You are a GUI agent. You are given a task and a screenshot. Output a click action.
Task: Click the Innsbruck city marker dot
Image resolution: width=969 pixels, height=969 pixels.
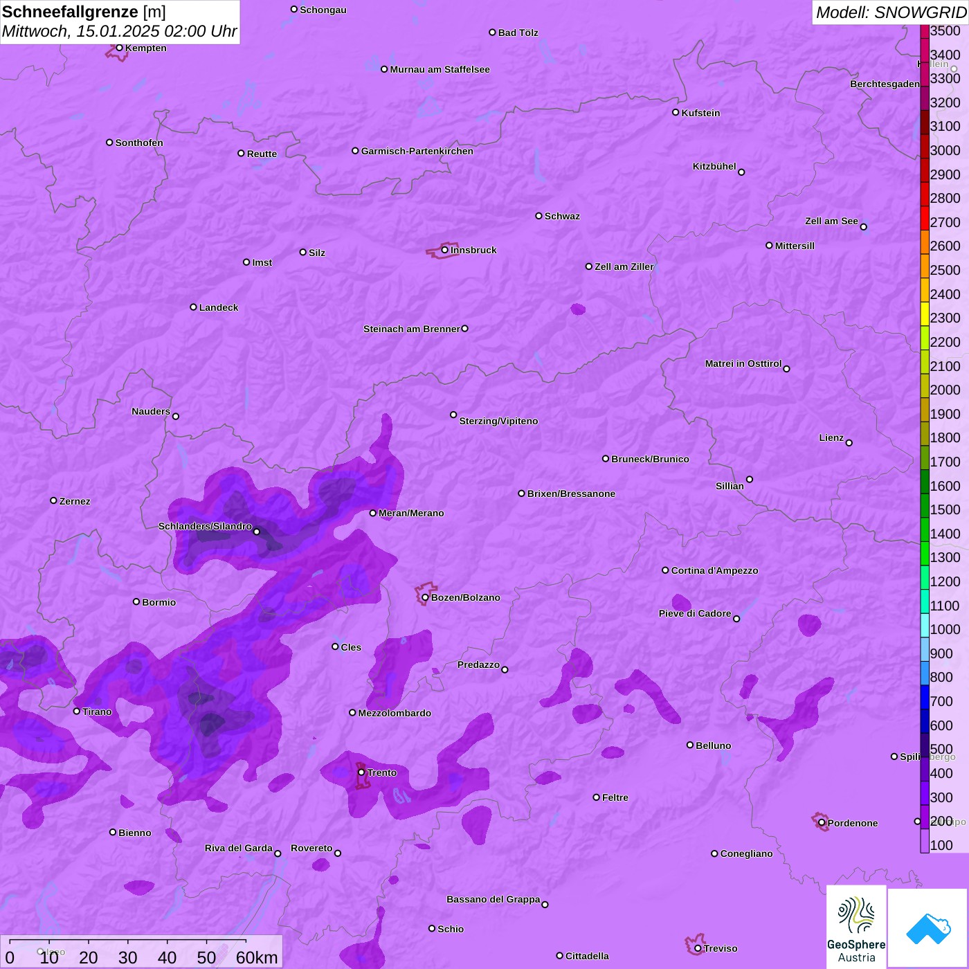click(x=445, y=250)
